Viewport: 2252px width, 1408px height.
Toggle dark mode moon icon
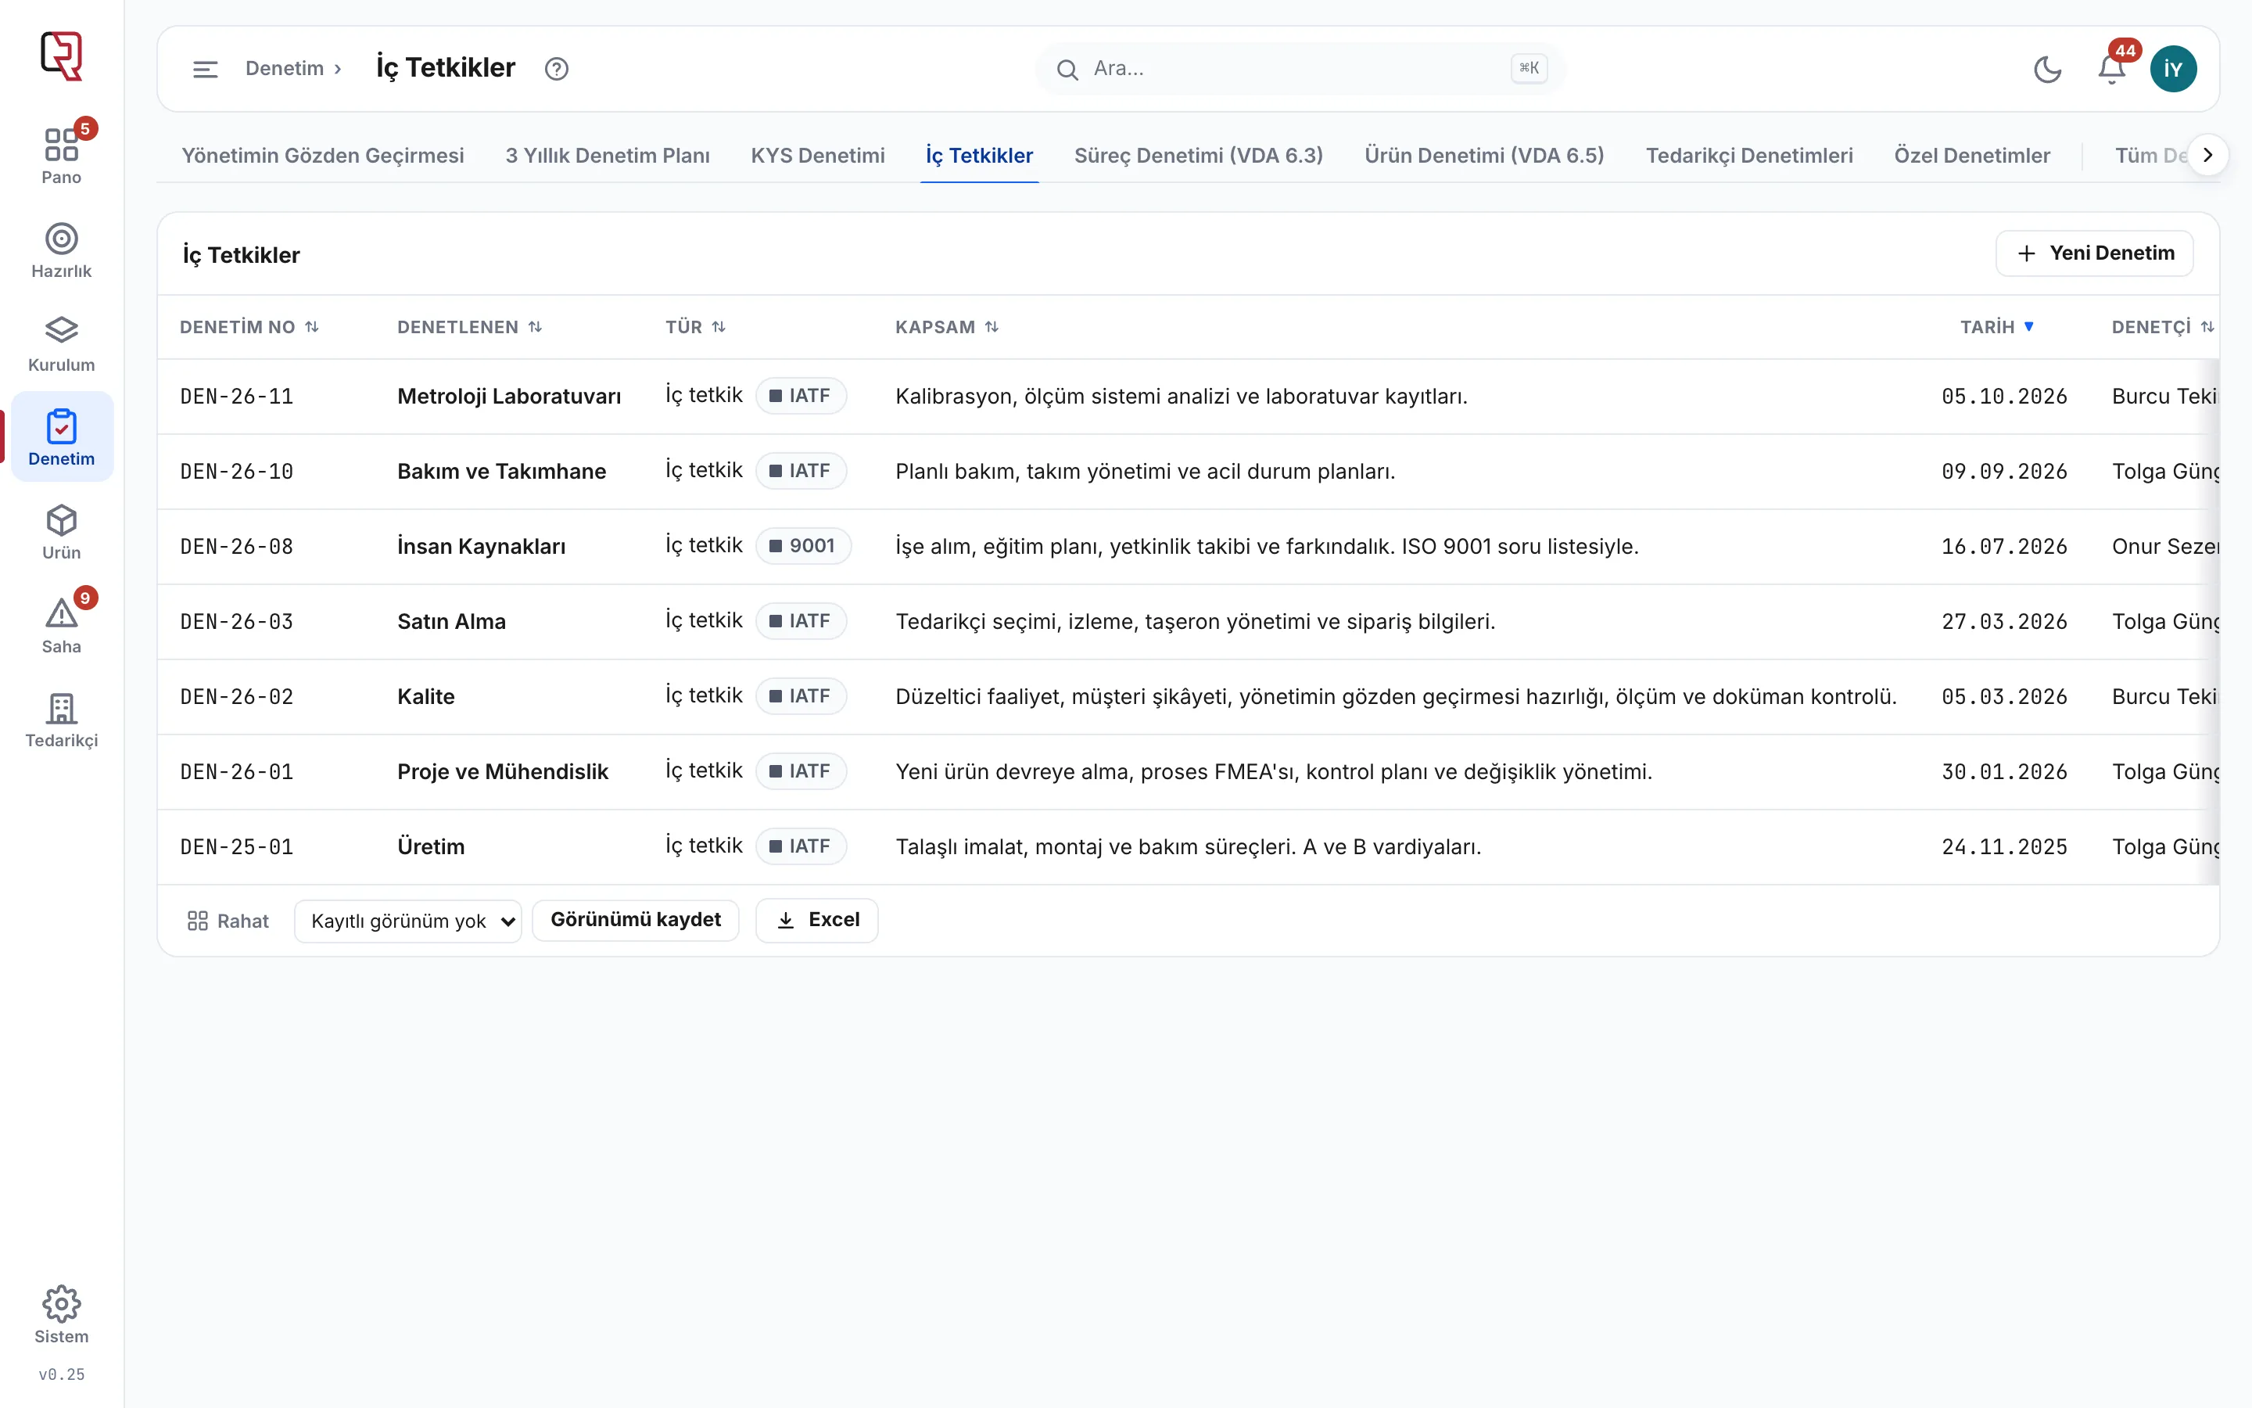(2047, 69)
